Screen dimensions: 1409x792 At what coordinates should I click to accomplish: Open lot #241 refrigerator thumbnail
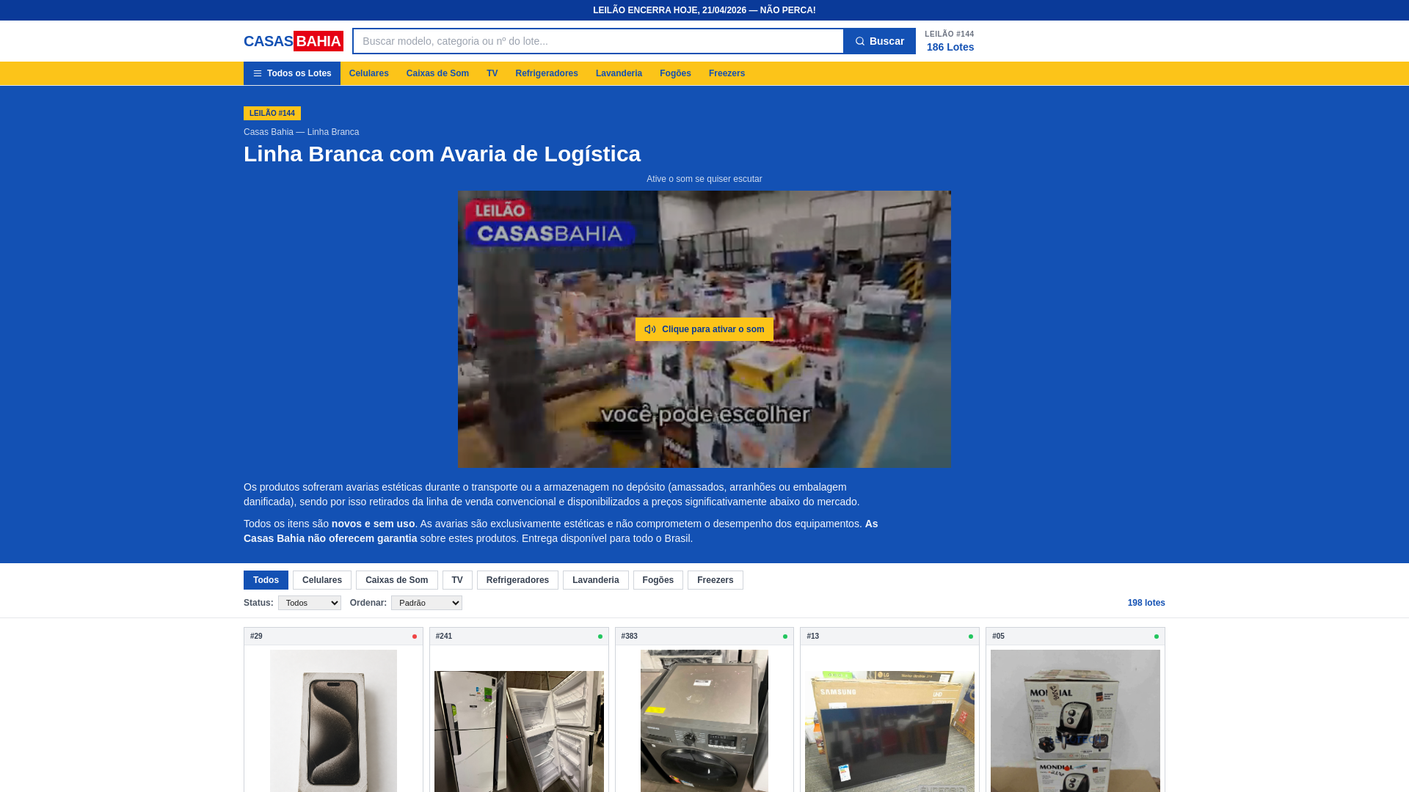[x=519, y=731]
